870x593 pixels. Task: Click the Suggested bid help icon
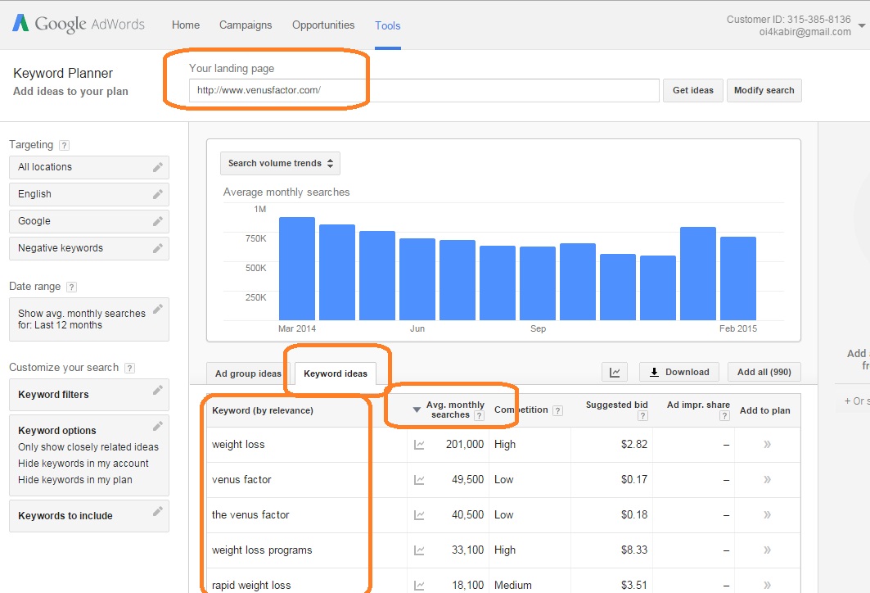click(x=642, y=416)
